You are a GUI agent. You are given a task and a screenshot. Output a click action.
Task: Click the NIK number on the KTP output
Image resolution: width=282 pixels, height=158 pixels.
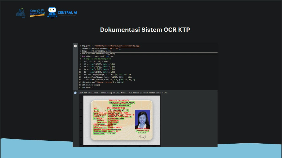coord(118,110)
